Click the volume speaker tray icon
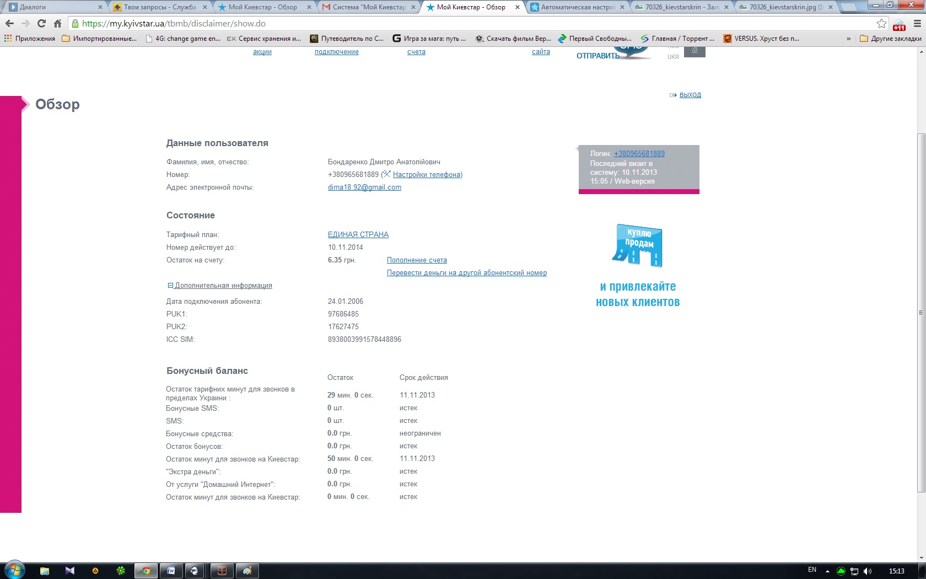The height and width of the screenshot is (579, 926). [x=868, y=571]
